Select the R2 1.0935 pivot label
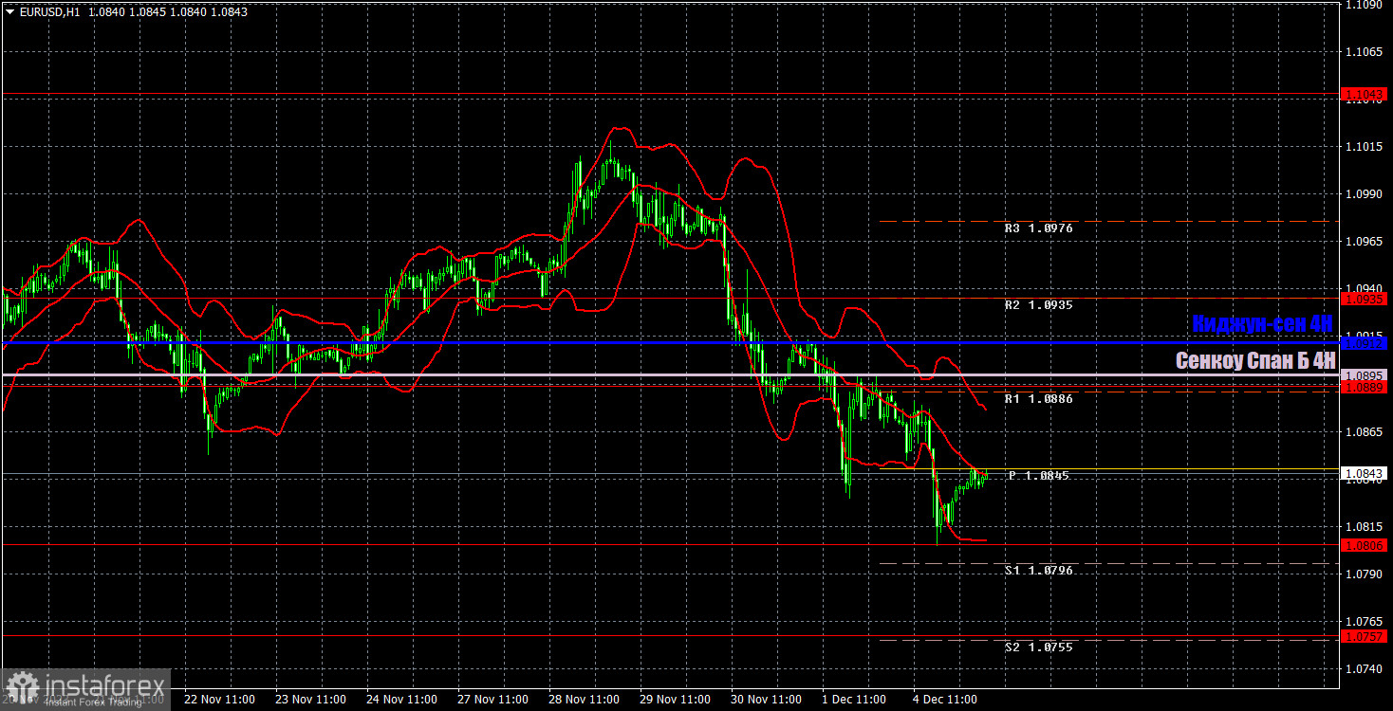 click(1039, 305)
